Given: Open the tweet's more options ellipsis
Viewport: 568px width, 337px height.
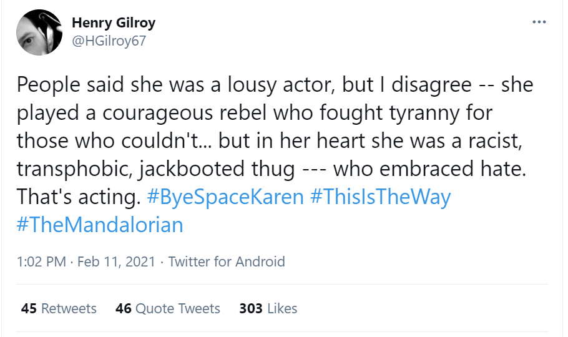Looking at the screenshot, I should pyautogui.click(x=539, y=22).
